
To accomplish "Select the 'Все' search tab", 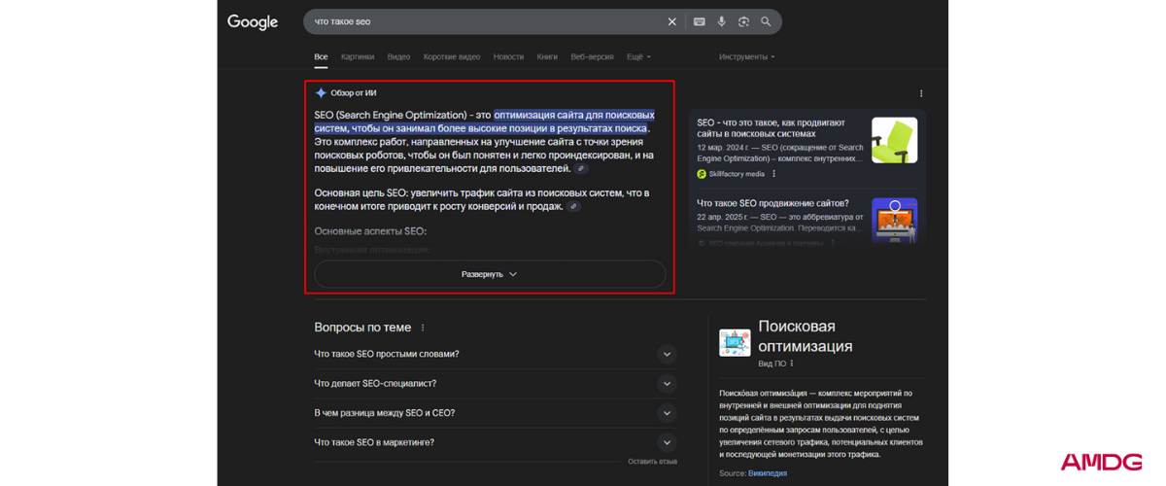I will (321, 56).
